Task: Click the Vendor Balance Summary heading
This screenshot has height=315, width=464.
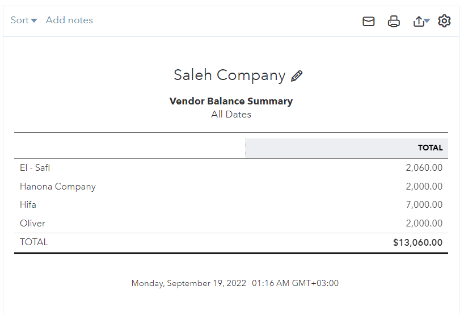Action: coord(231,101)
